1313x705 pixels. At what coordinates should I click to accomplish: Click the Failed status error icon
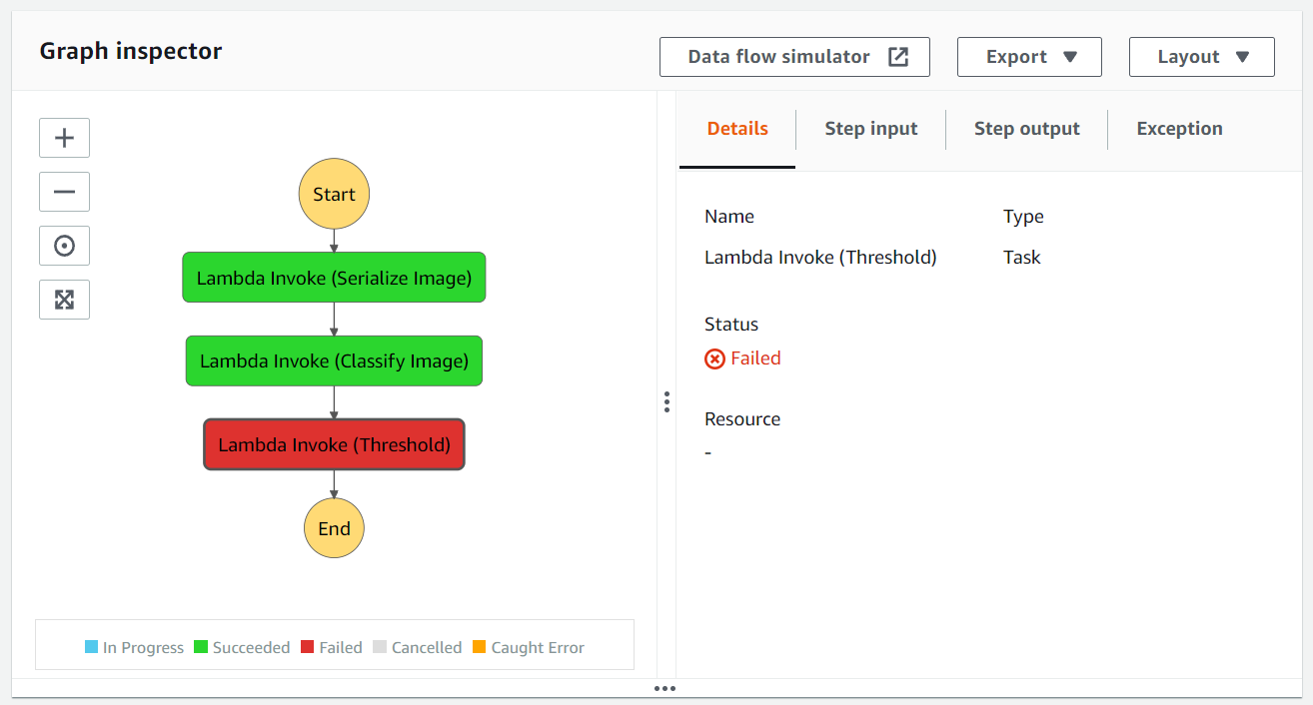pos(713,357)
